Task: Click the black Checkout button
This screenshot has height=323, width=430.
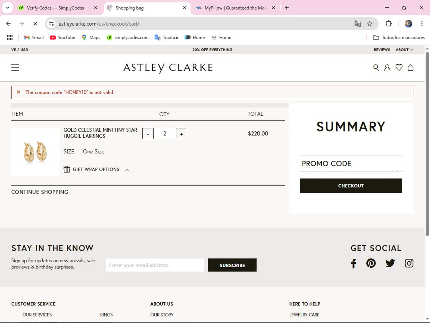Action: pos(351,186)
